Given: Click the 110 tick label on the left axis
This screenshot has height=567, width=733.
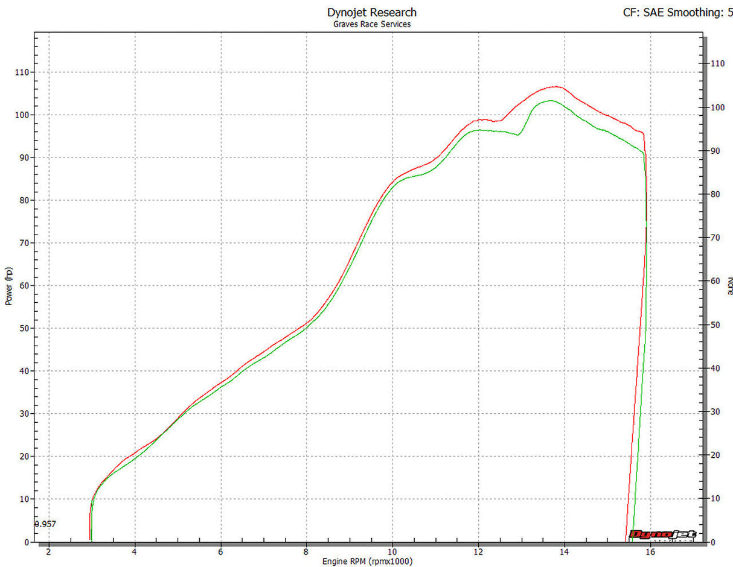Looking at the screenshot, I should (21, 72).
